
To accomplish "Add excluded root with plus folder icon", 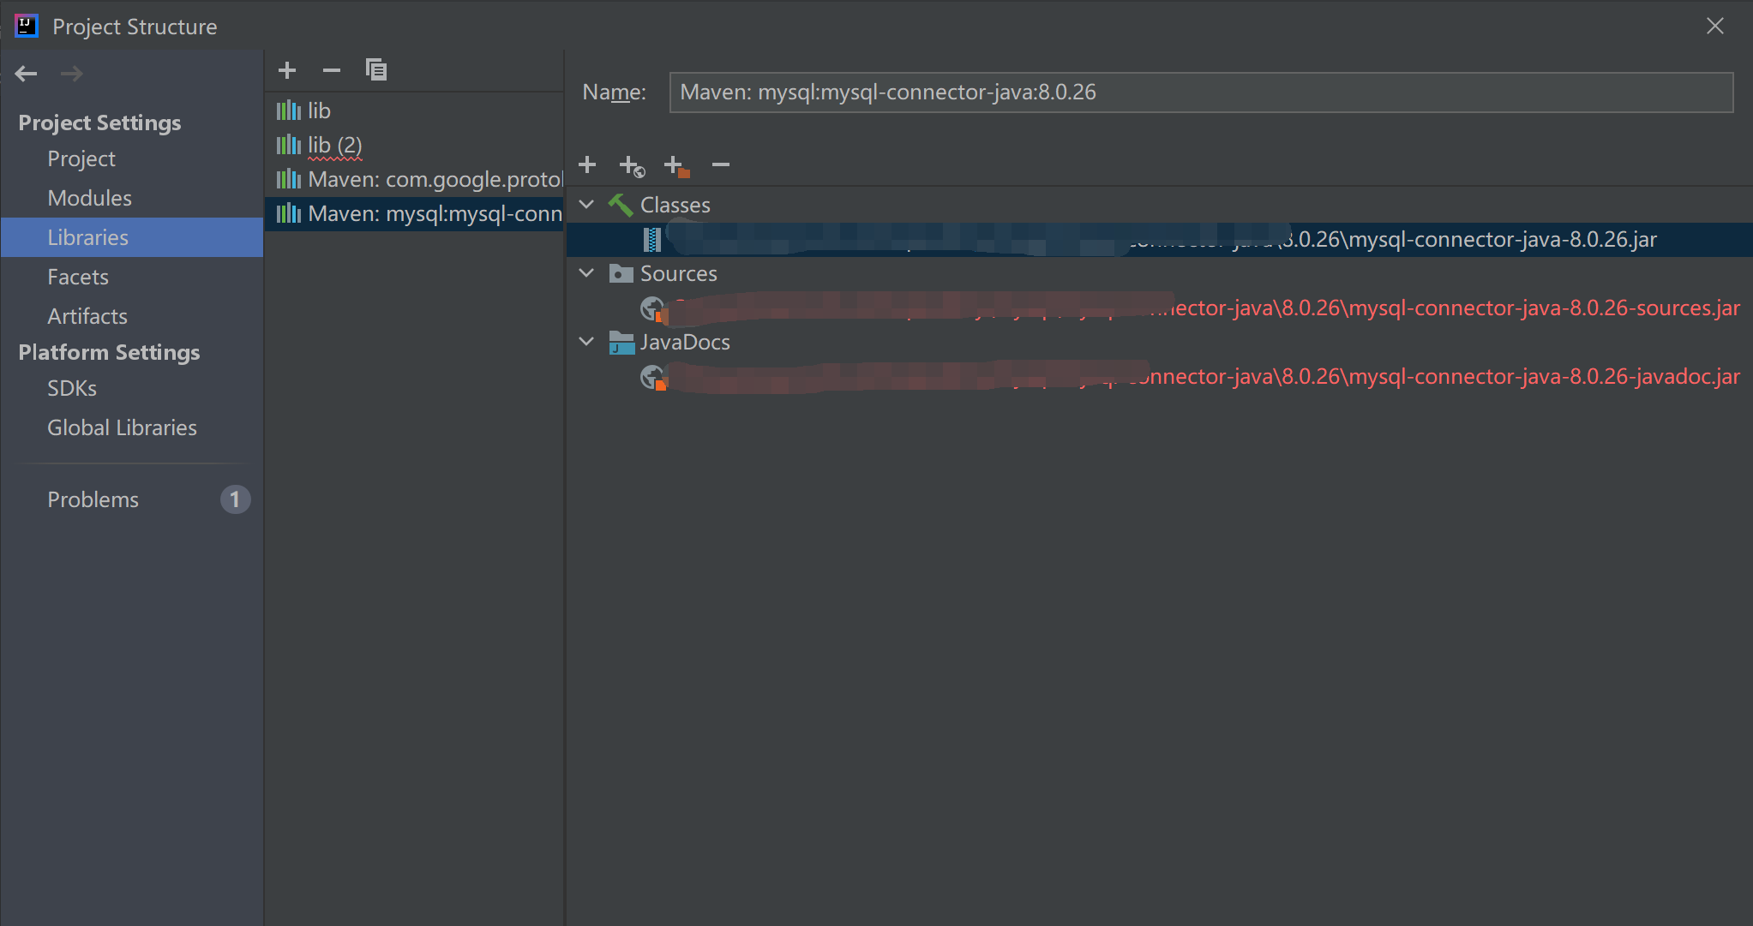I will (x=676, y=165).
